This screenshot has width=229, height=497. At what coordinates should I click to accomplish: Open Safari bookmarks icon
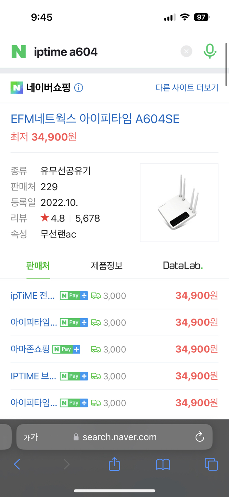(x=163, y=464)
